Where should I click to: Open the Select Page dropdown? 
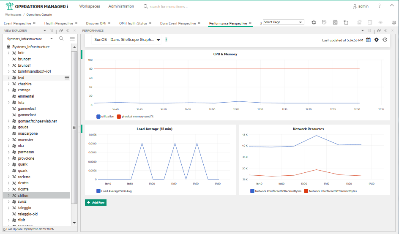click(x=284, y=22)
